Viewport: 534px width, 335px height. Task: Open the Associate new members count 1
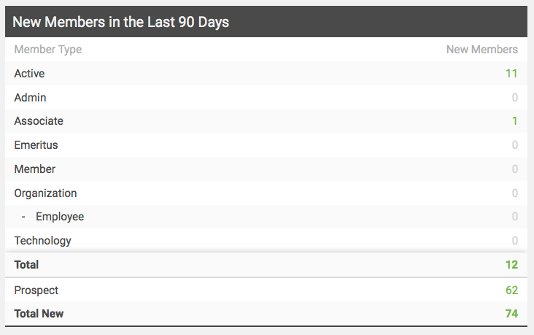coord(514,121)
